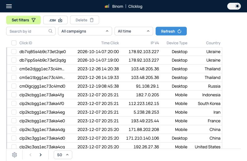The height and width of the screenshot is (161, 247).
Task: Open the All time range dropdown
Action: click(134, 31)
